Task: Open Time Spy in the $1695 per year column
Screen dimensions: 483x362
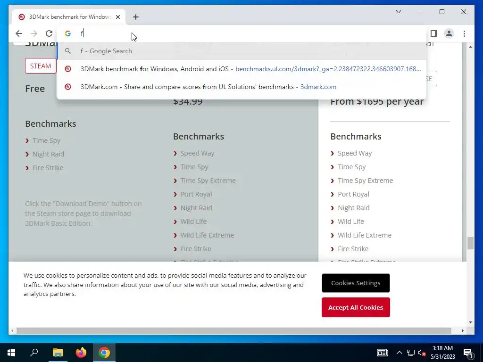Action: pos(351,167)
